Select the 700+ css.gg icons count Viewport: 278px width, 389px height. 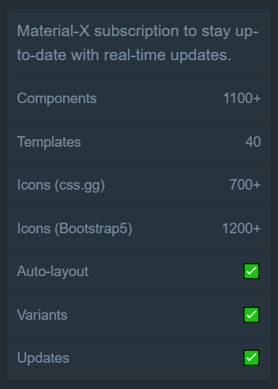[x=245, y=185]
